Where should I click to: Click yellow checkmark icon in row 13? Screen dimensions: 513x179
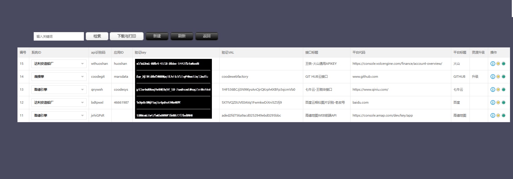(x=498, y=89)
